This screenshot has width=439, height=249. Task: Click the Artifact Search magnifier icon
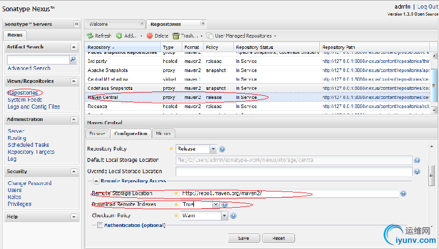click(x=73, y=59)
